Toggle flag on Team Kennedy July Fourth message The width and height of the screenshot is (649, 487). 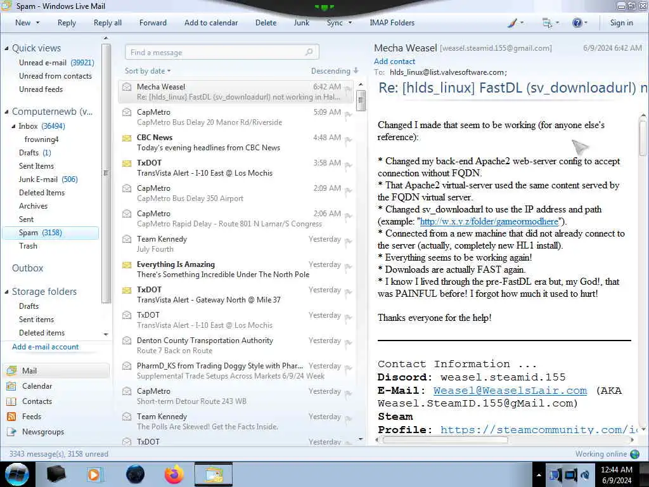coord(348,242)
